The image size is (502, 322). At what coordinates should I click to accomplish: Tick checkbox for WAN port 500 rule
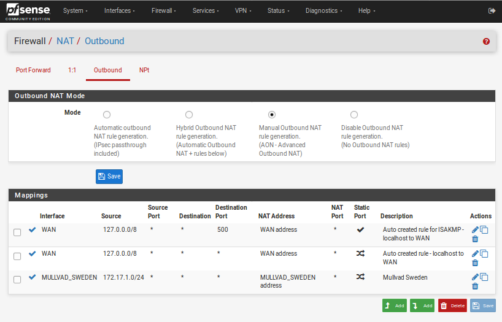point(17,232)
